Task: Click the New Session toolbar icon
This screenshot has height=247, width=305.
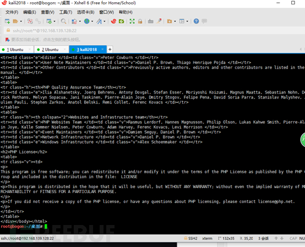Action: click(x=7, y=21)
